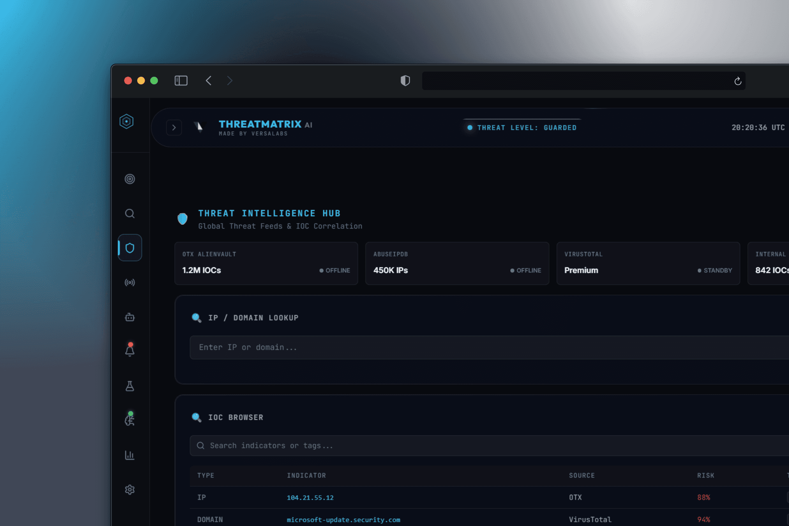Click the Internal 842 IOCs feed card

click(768, 263)
